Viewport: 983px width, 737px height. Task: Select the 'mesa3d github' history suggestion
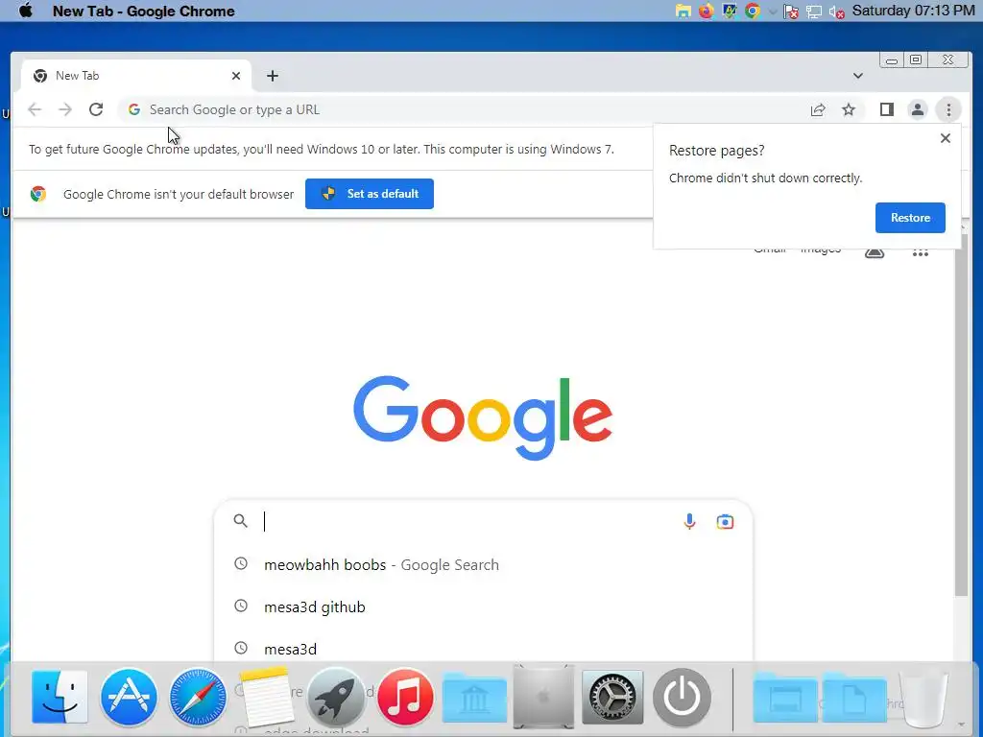(x=483, y=606)
